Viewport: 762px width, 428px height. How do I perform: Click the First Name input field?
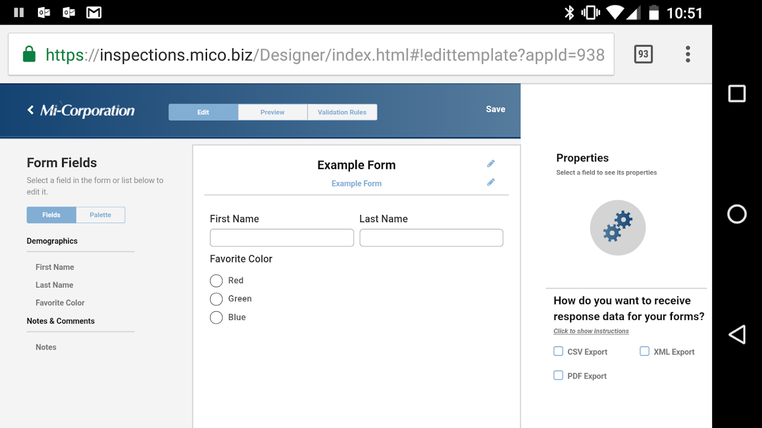pyautogui.click(x=282, y=238)
